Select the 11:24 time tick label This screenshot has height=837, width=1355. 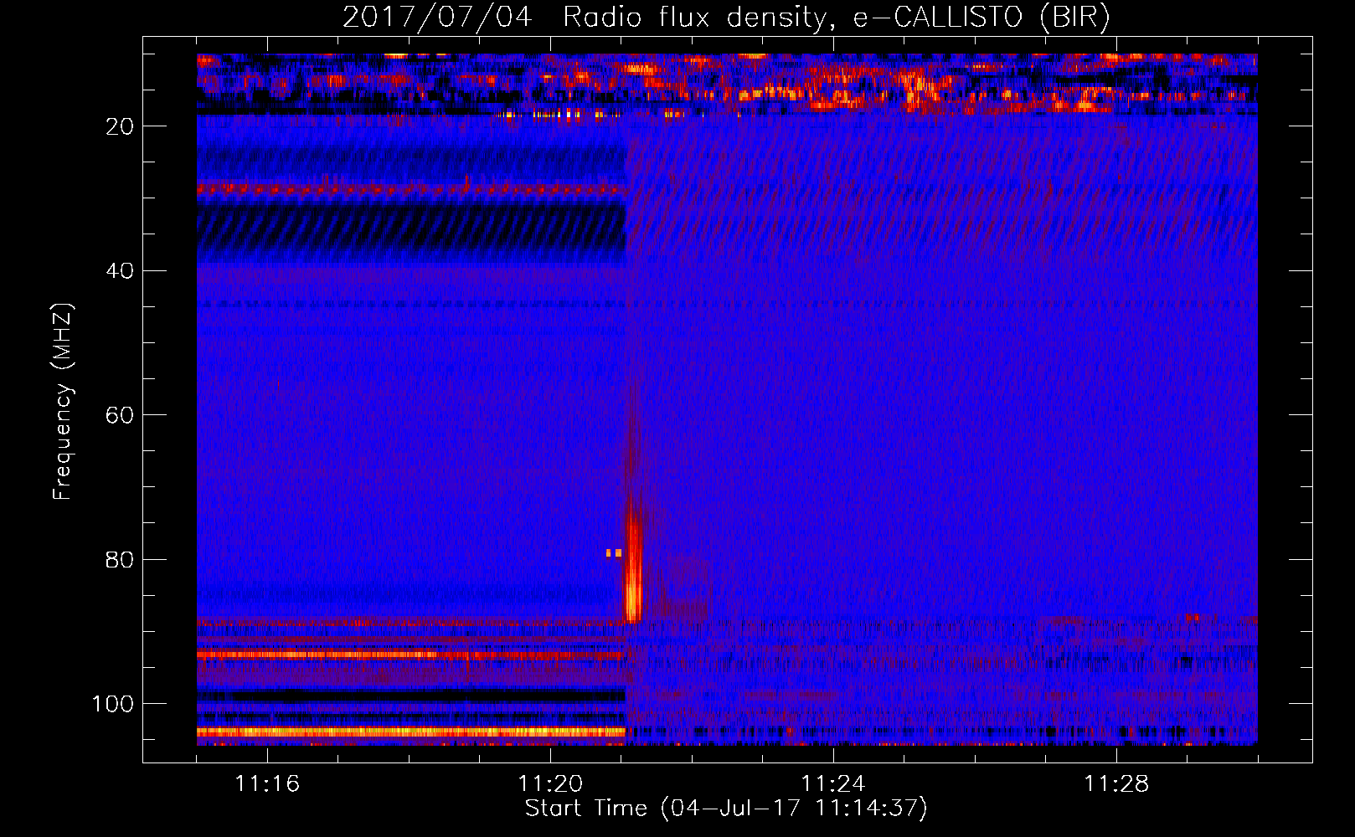pos(833,783)
